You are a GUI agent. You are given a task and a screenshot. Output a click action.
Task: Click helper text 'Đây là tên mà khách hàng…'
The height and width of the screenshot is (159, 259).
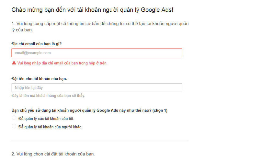coord(48,96)
